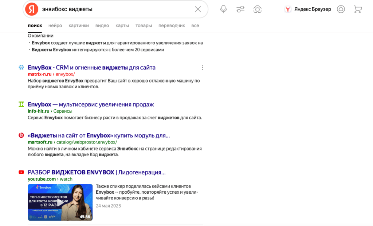Open the watch breadcrumb link

(66, 179)
